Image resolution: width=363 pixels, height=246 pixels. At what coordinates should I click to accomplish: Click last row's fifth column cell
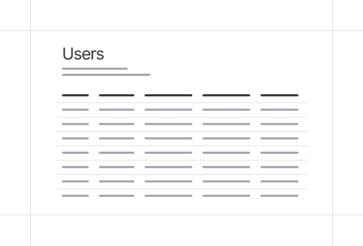[279, 196]
